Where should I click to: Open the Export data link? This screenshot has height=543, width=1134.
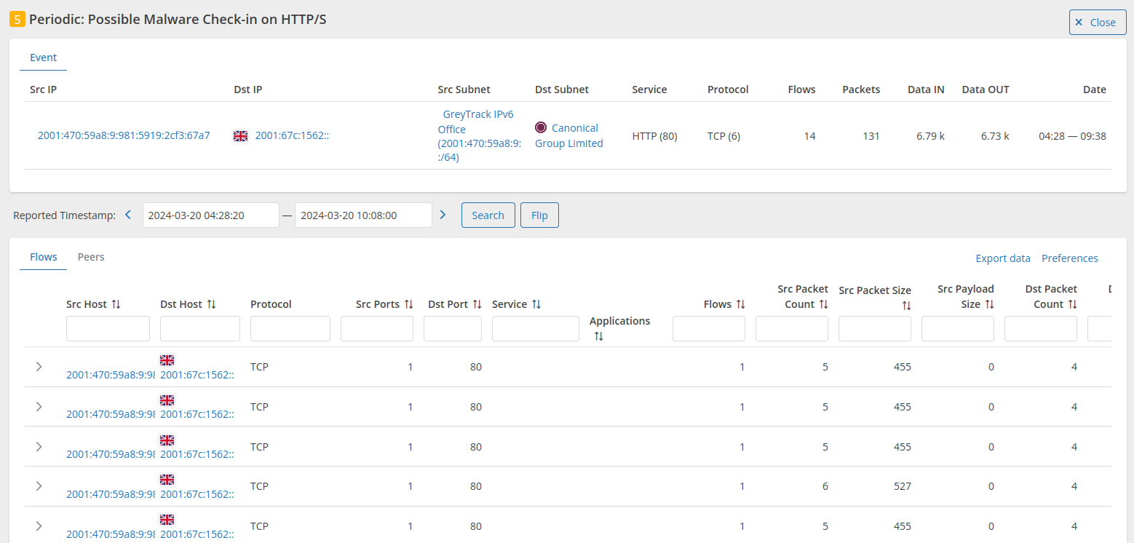click(x=1003, y=258)
